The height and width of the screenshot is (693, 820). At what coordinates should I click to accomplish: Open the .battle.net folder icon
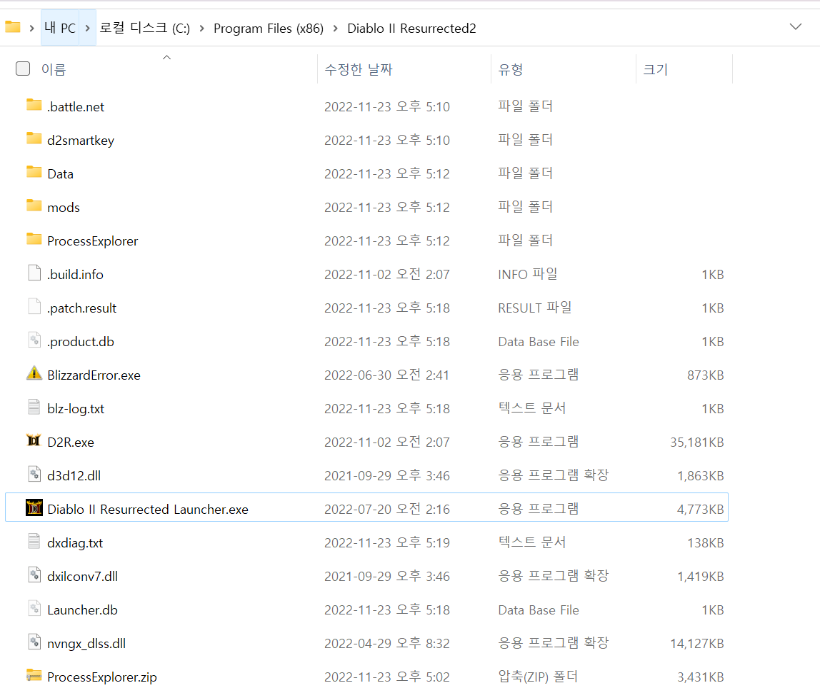[34, 105]
